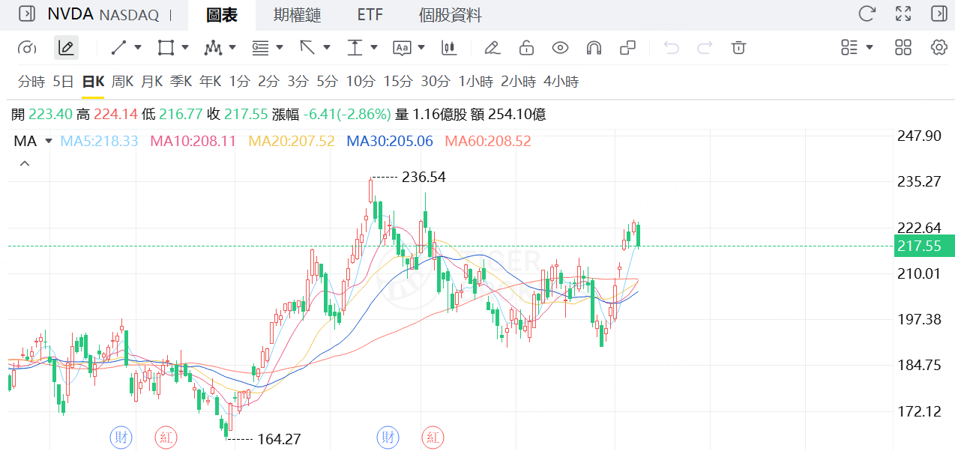
Task: Click the first blue 財 earnings marker
Action: click(x=121, y=437)
